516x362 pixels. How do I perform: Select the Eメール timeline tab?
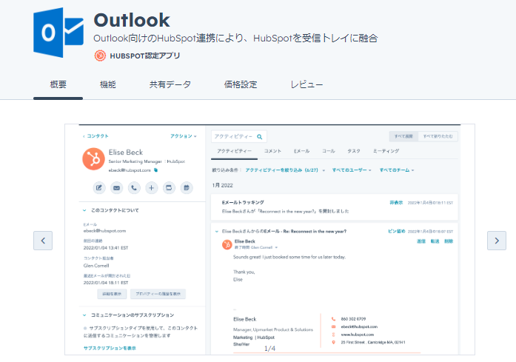point(302,151)
